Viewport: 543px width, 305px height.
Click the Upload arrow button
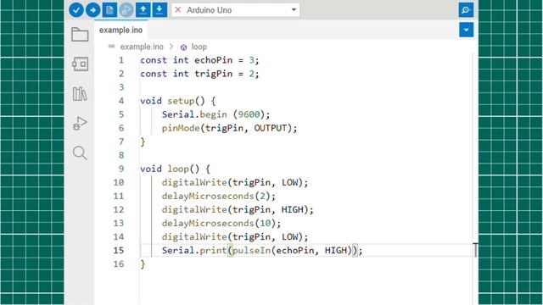(x=92, y=10)
